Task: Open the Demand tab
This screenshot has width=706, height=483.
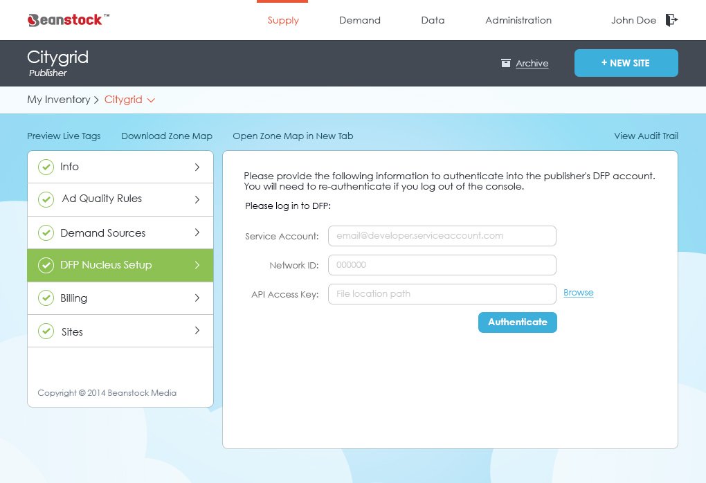Action: click(359, 20)
